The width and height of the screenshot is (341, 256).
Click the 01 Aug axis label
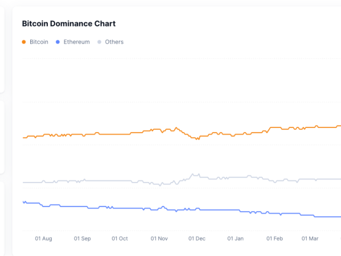[x=43, y=238]
